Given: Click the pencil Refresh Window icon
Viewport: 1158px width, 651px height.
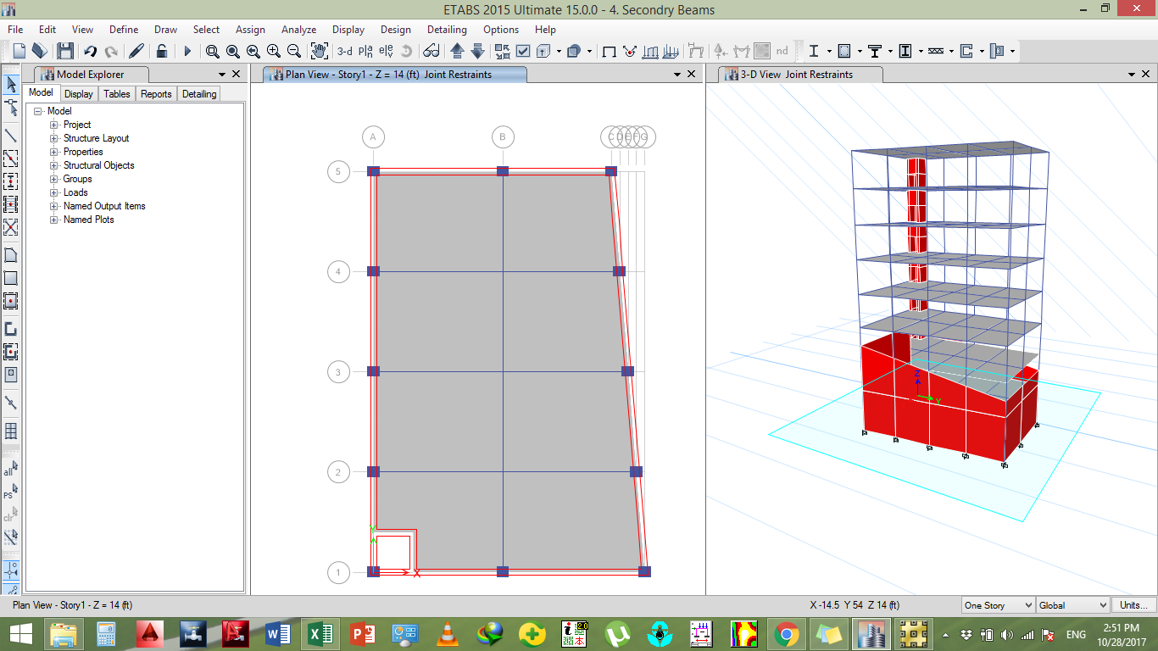Looking at the screenshot, I should [x=136, y=51].
